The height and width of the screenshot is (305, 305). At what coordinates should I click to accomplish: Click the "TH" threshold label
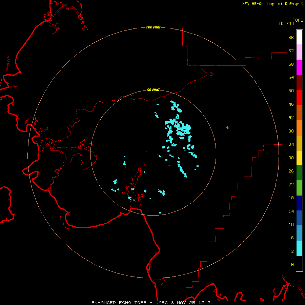[291, 264]
